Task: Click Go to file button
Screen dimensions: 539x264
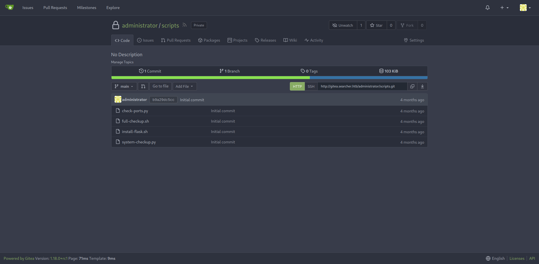Action: point(161,86)
